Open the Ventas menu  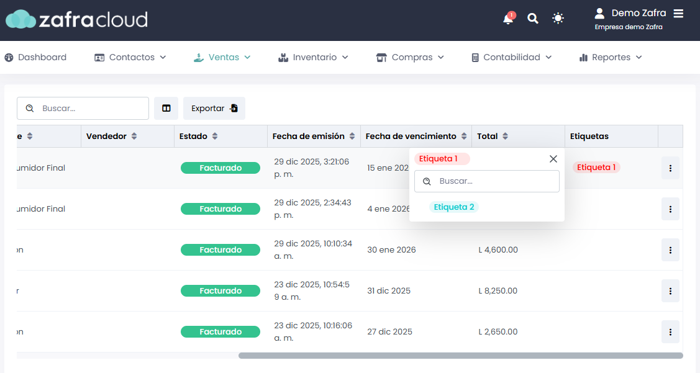222,57
